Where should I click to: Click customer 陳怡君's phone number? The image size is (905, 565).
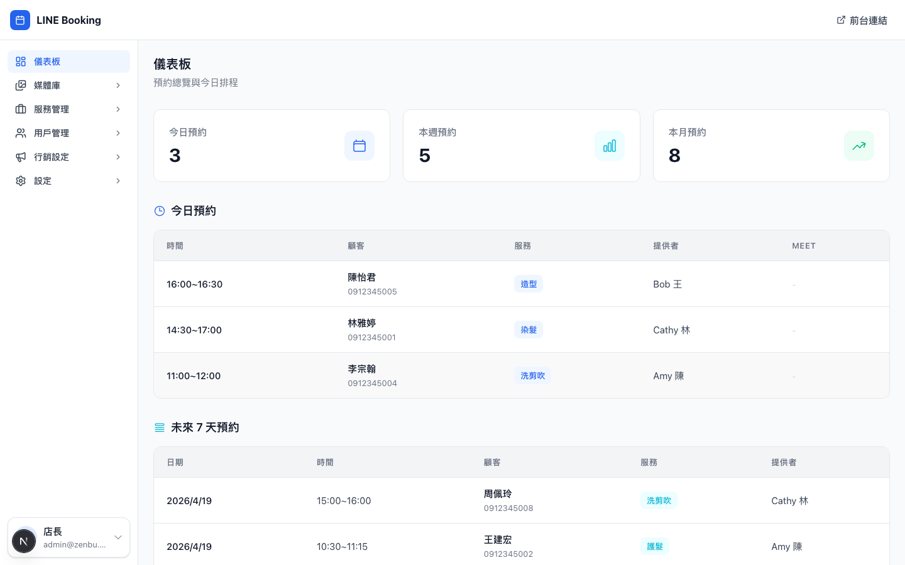[371, 291]
